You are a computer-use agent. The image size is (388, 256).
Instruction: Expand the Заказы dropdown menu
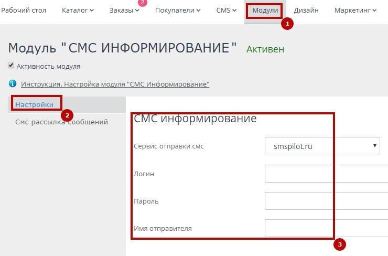click(124, 10)
